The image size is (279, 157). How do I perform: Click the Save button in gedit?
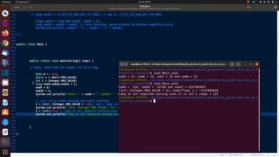click(x=249, y=7)
